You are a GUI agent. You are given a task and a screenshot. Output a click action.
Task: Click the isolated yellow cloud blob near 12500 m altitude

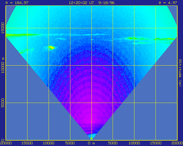[51, 48]
